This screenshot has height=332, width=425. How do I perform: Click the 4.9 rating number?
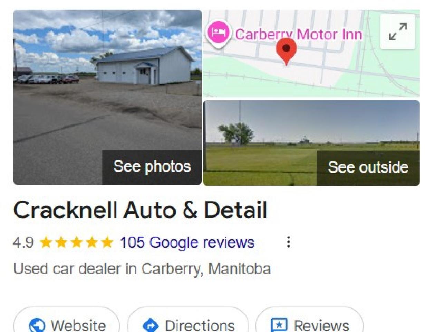[23, 242]
